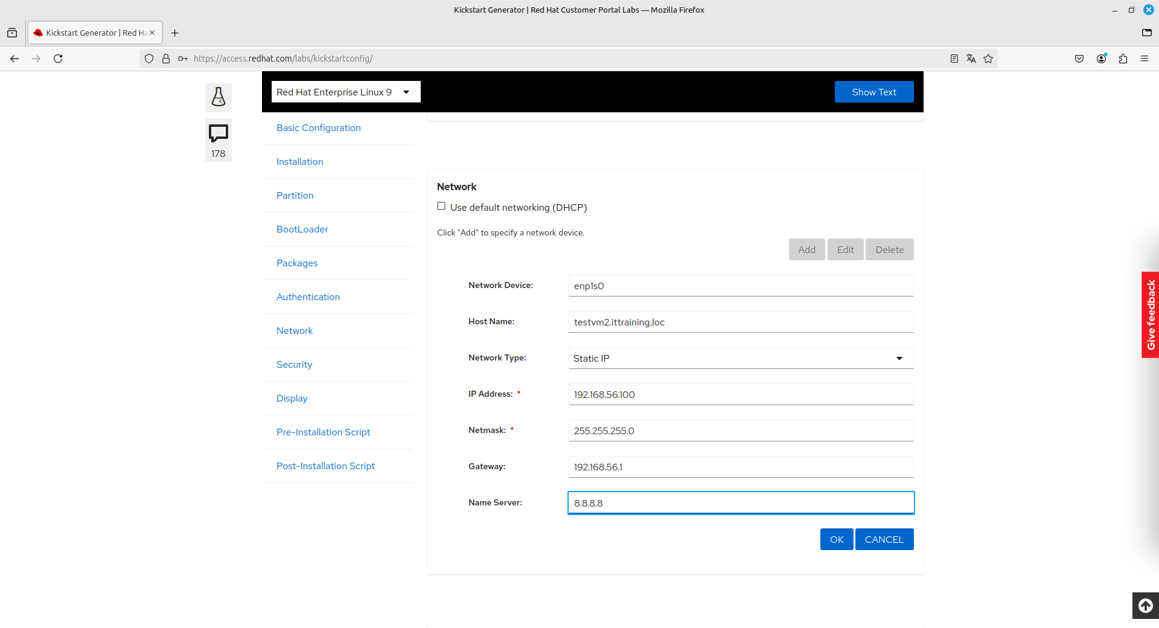Reload the page with the refresh icon
Screen dimensions: 1159x628
(x=58, y=59)
